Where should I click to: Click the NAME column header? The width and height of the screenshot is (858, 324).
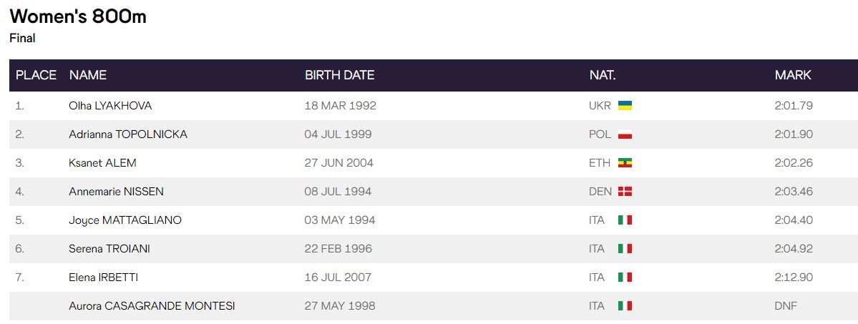[x=87, y=75]
